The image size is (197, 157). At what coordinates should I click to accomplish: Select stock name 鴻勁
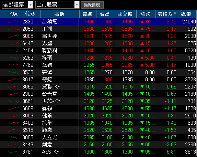point(47,65)
